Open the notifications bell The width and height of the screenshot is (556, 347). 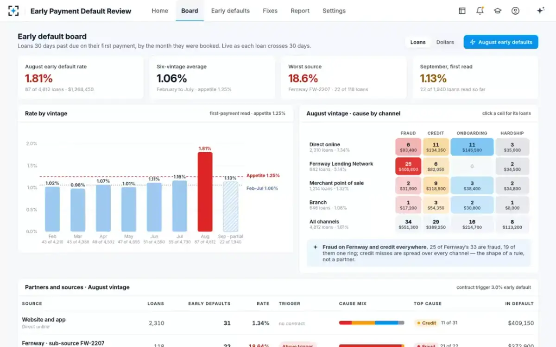click(x=480, y=11)
